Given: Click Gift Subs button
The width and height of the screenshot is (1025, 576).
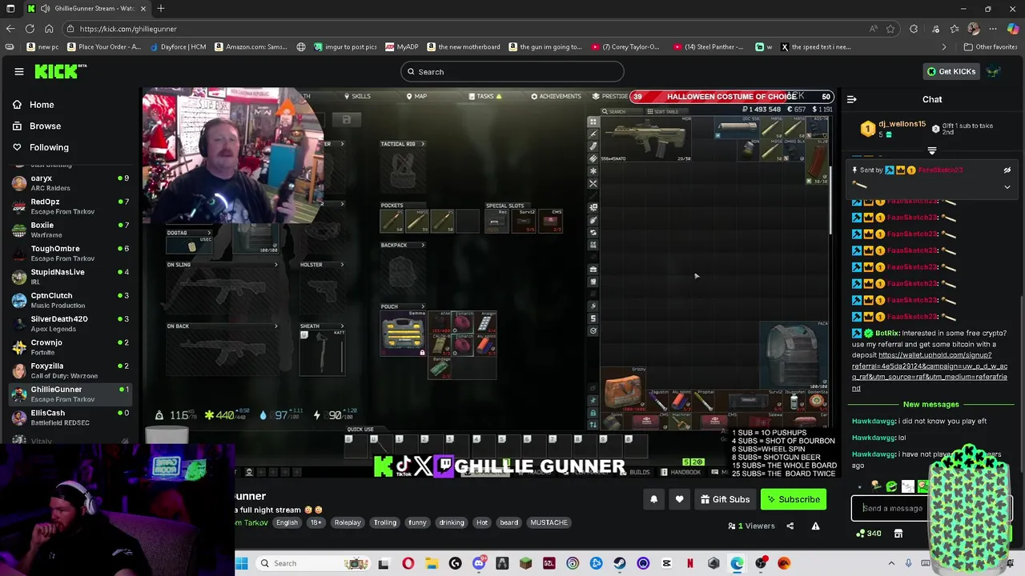Looking at the screenshot, I should (x=725, y=499).
